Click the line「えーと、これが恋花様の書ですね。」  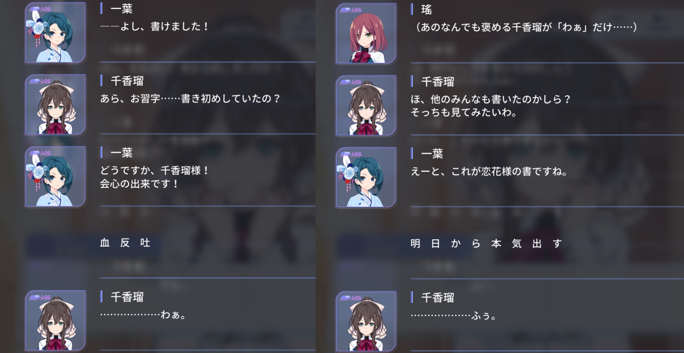tap(489, 171)
